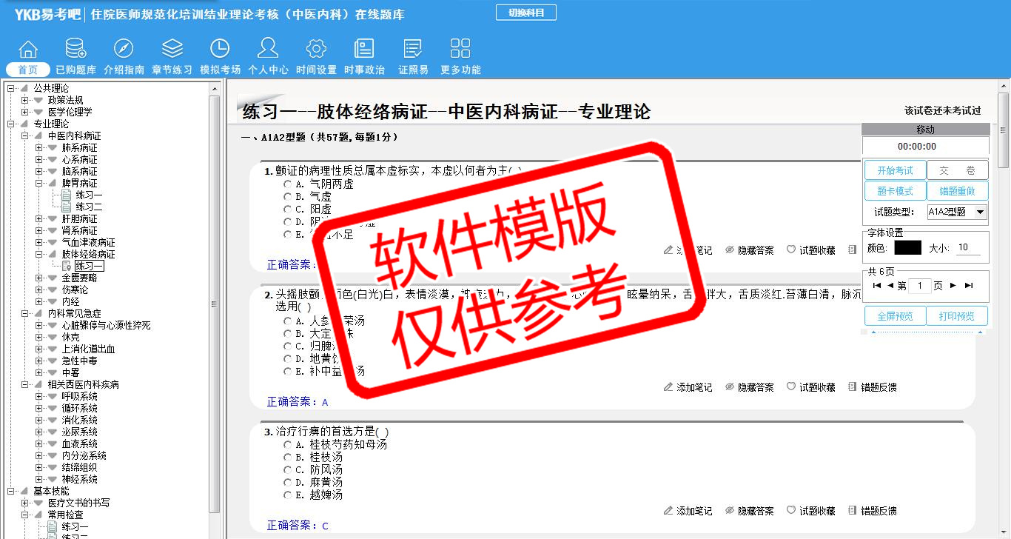Open 时事政治 news icon
1011x539 pixels.
coord(364,49)
